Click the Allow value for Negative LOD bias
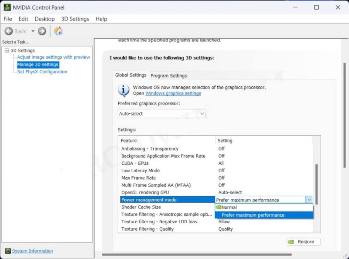Screen dimensions: 349x259 [x=224, y=221]
